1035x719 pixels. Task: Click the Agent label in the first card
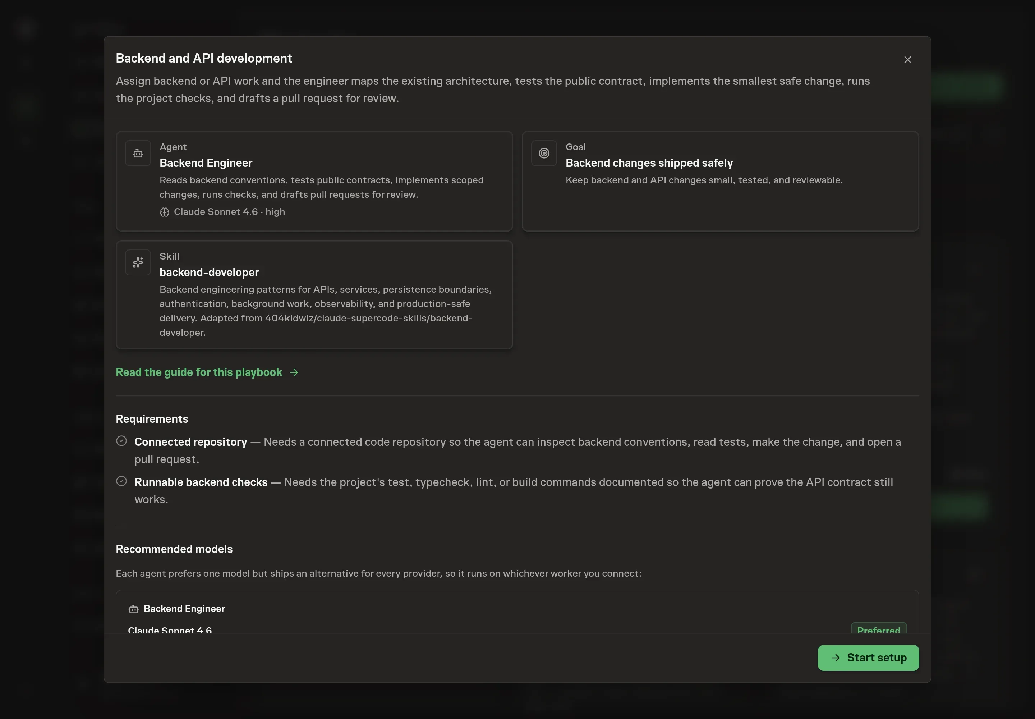pyautogui.click(x=173, y=147)
